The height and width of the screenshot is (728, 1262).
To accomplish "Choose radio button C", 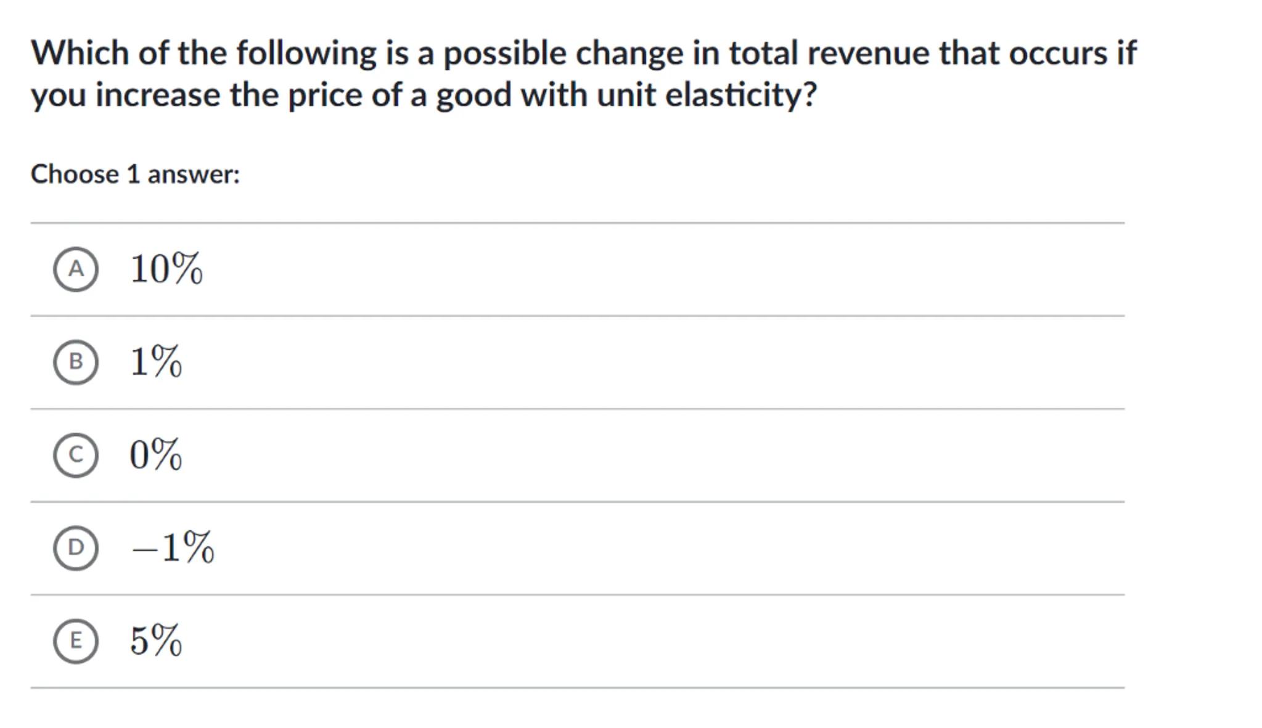I will pos(75,455).
